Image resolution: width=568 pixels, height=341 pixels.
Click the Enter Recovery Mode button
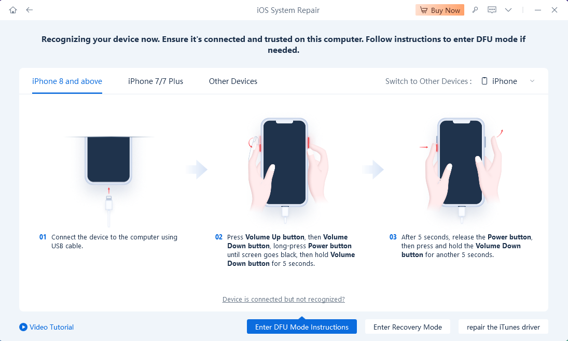tap(408, 327)
